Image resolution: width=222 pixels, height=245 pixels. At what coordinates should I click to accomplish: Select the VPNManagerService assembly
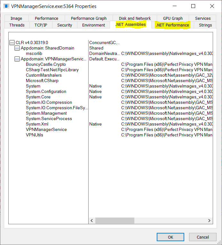[46, 130]
